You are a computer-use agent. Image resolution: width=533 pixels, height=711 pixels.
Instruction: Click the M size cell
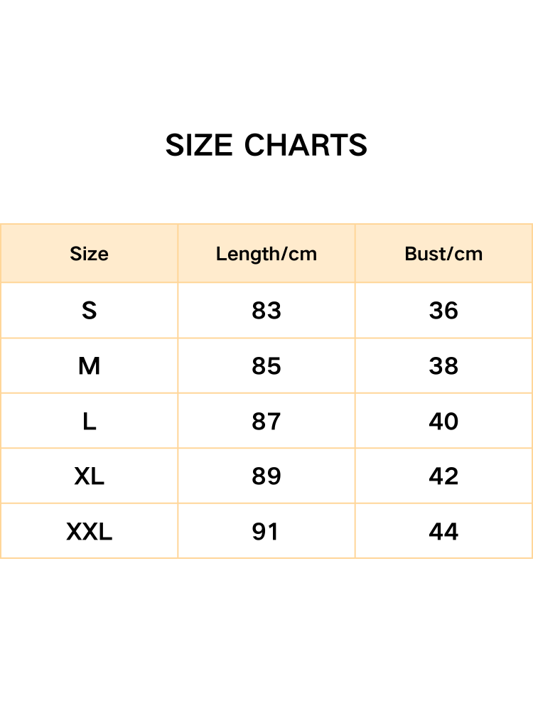pyautogui.click(x=89, y=366)
